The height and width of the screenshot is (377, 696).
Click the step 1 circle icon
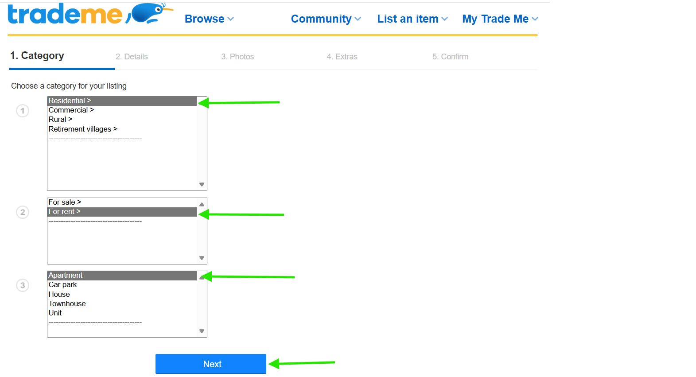[23, 111]
